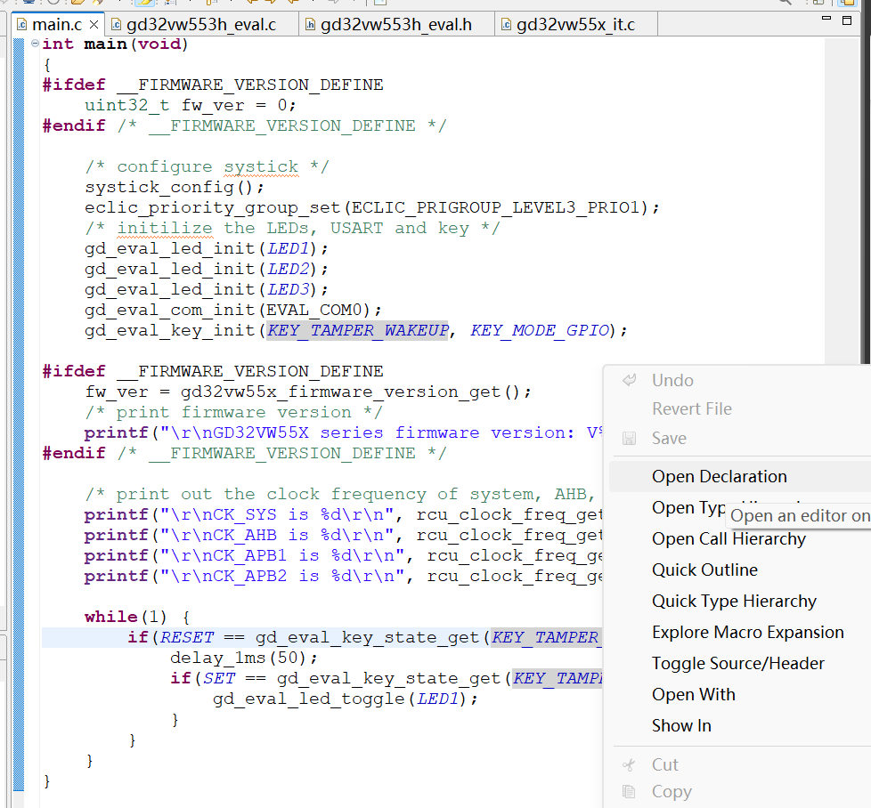Close the main.c editor tab
The image size is (871, 808).
point(94,24)
